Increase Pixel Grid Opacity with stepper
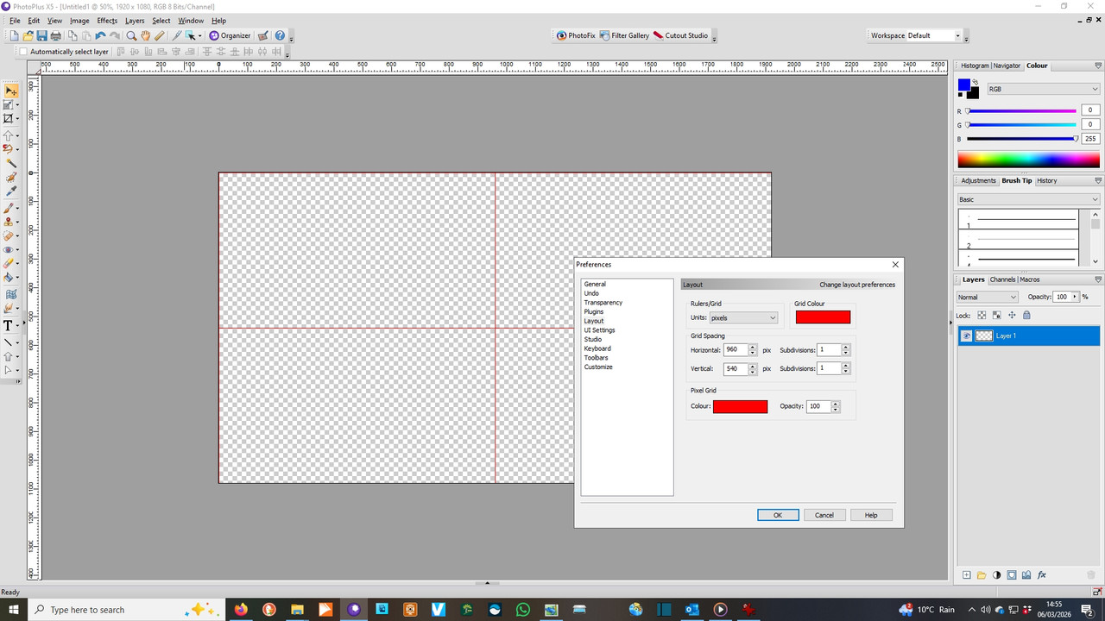 coord(836,404)
